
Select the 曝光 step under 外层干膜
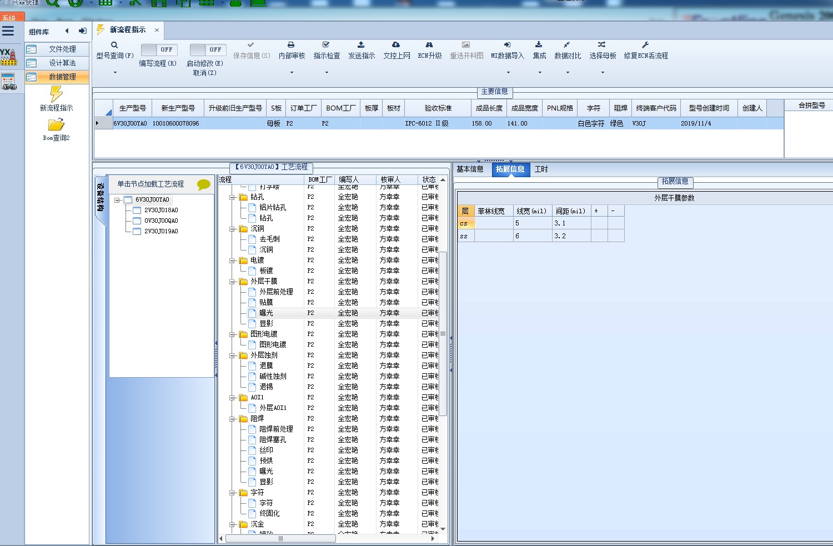click(266, 313)
